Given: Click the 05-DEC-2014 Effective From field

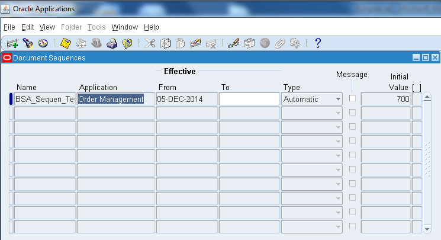Looking at the screenshot, I should 186,99.
